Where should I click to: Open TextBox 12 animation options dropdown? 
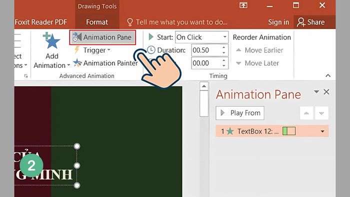(322, 131)
